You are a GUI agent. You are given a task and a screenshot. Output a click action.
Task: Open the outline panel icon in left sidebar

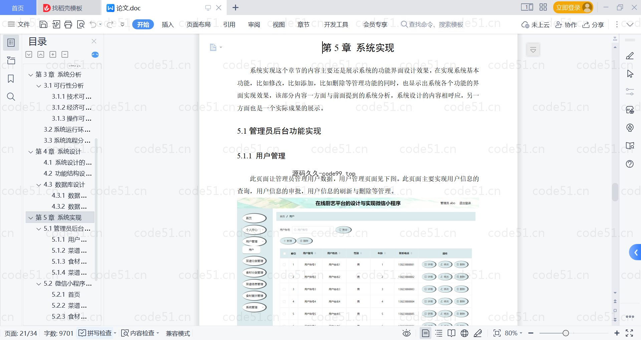point(11,43)
